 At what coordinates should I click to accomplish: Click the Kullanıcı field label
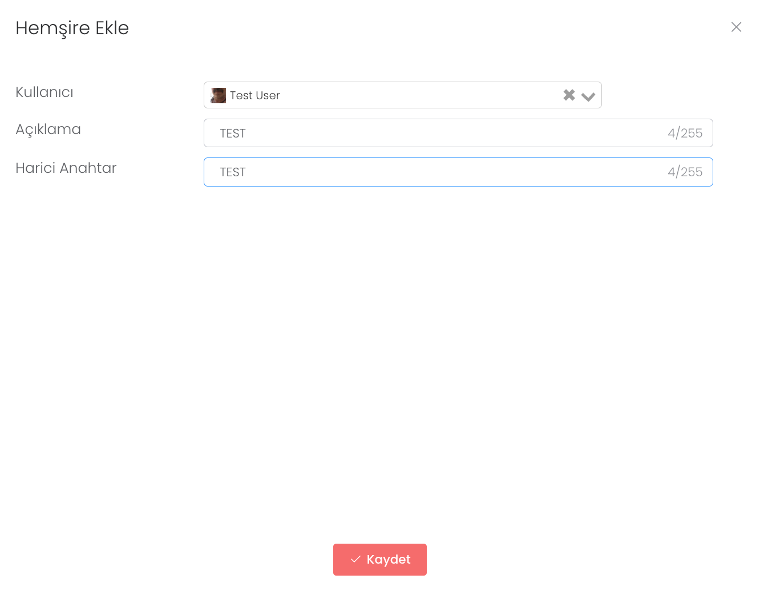pos(45,92)
